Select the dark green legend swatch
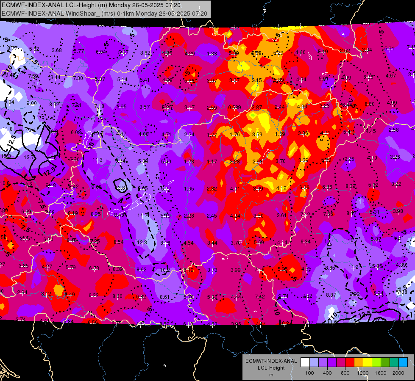This screenshot has height=381, width=415. [x=386, y=362]
